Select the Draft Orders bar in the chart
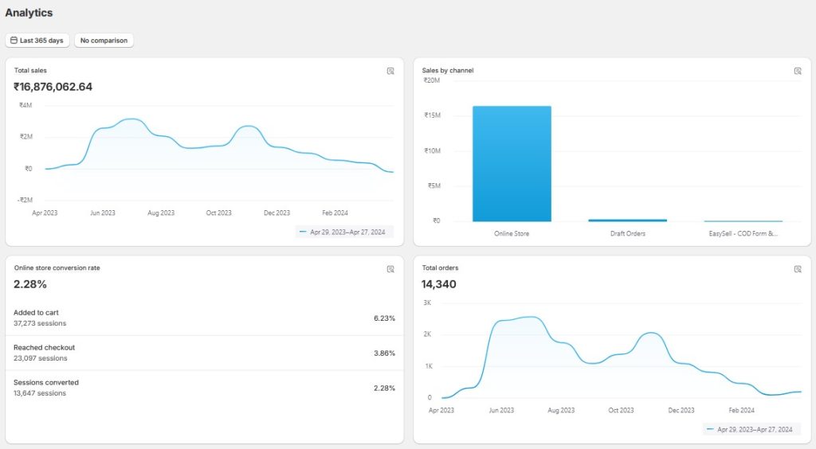 [x=626, y=220]
